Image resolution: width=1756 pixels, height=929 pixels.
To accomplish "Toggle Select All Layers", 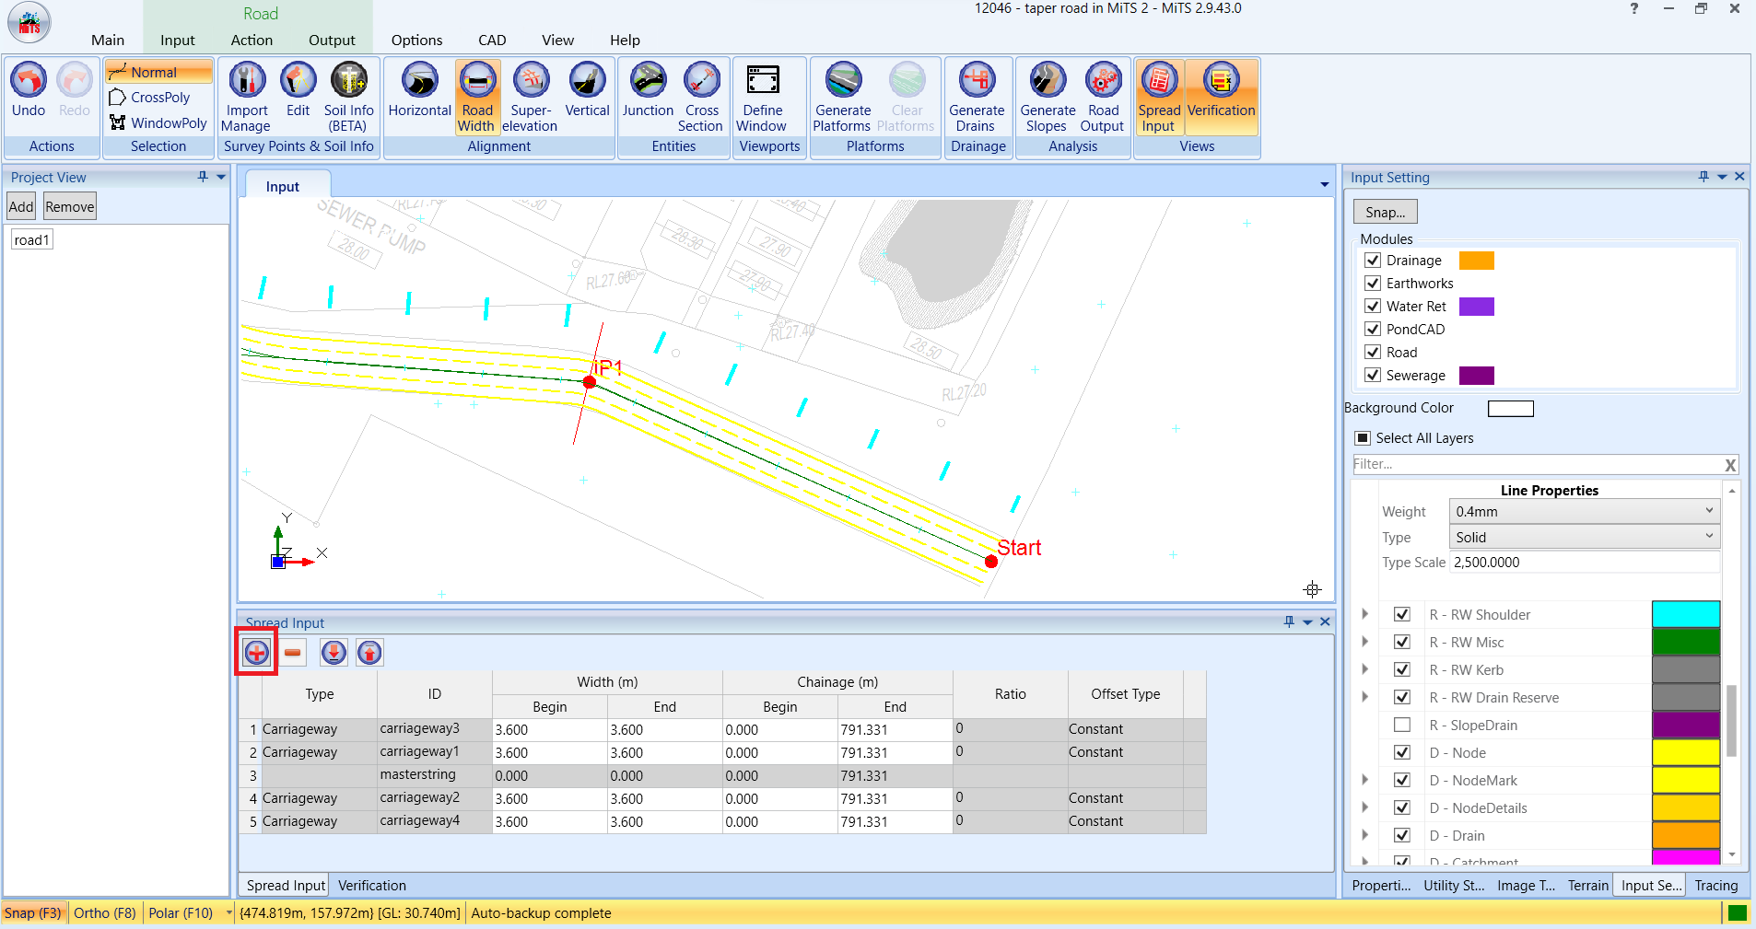I will click(x=1361, y=437).
